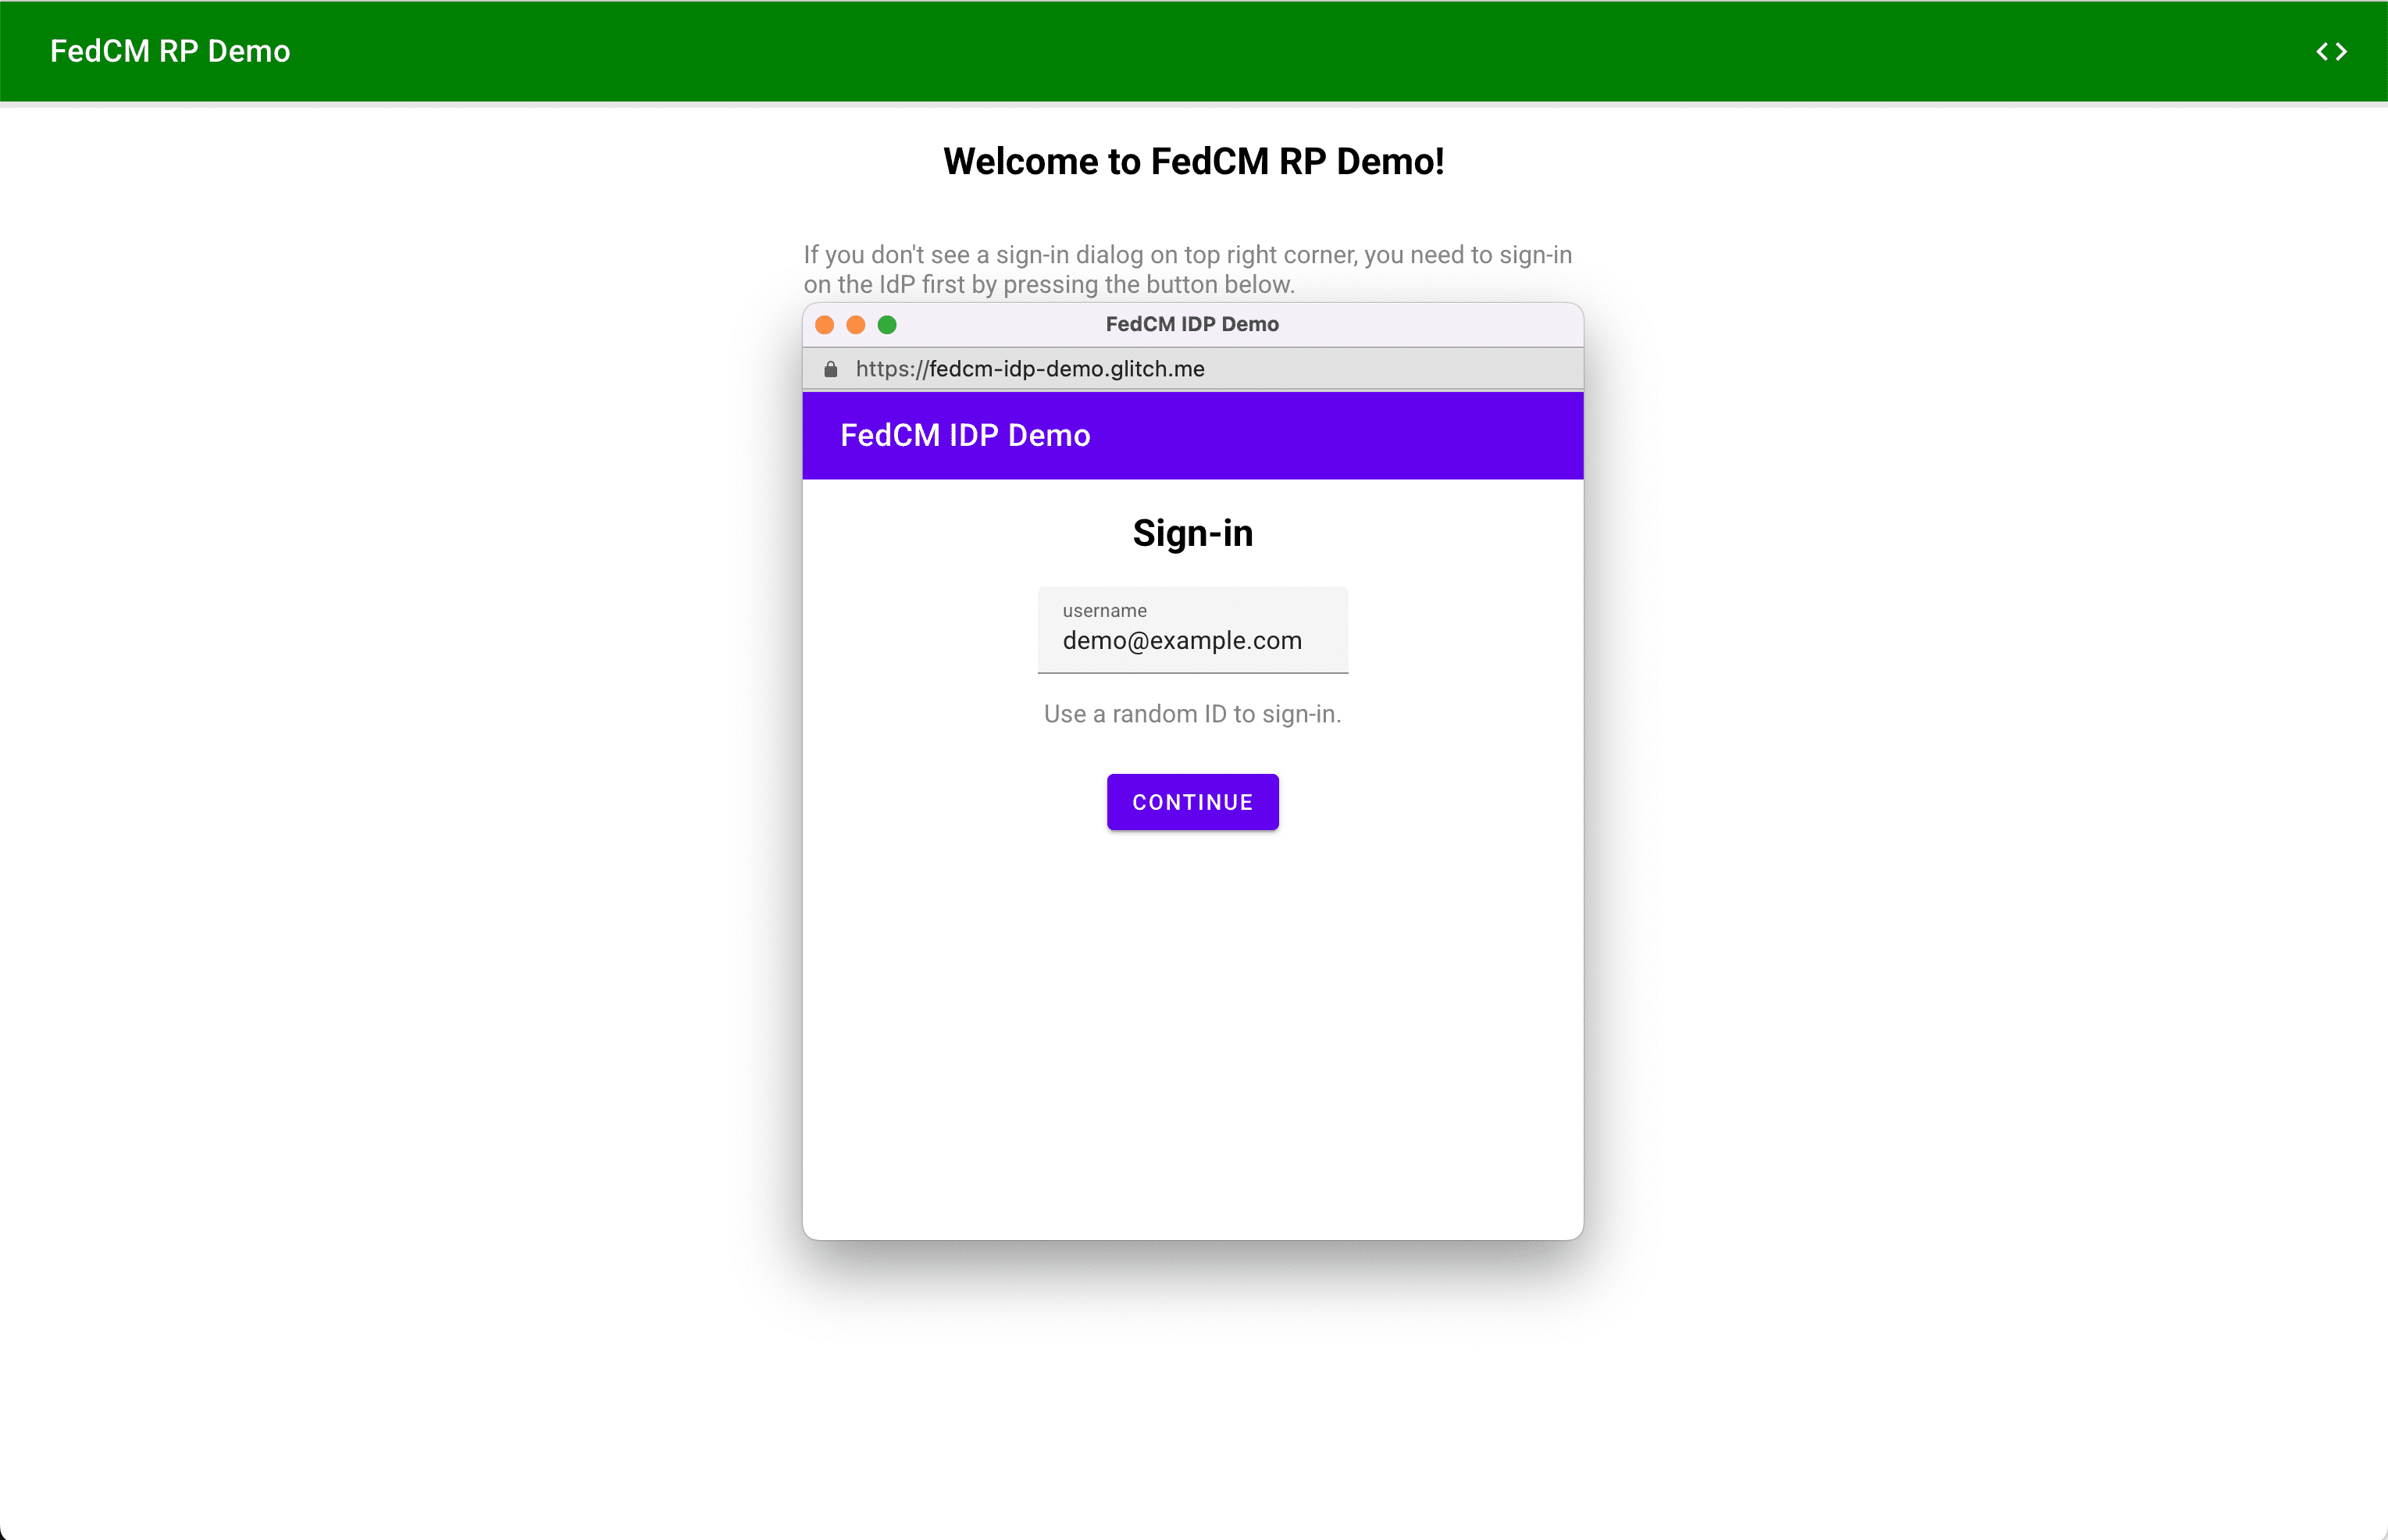Click the FedCM RP Demo menu title

coord(170,51)
